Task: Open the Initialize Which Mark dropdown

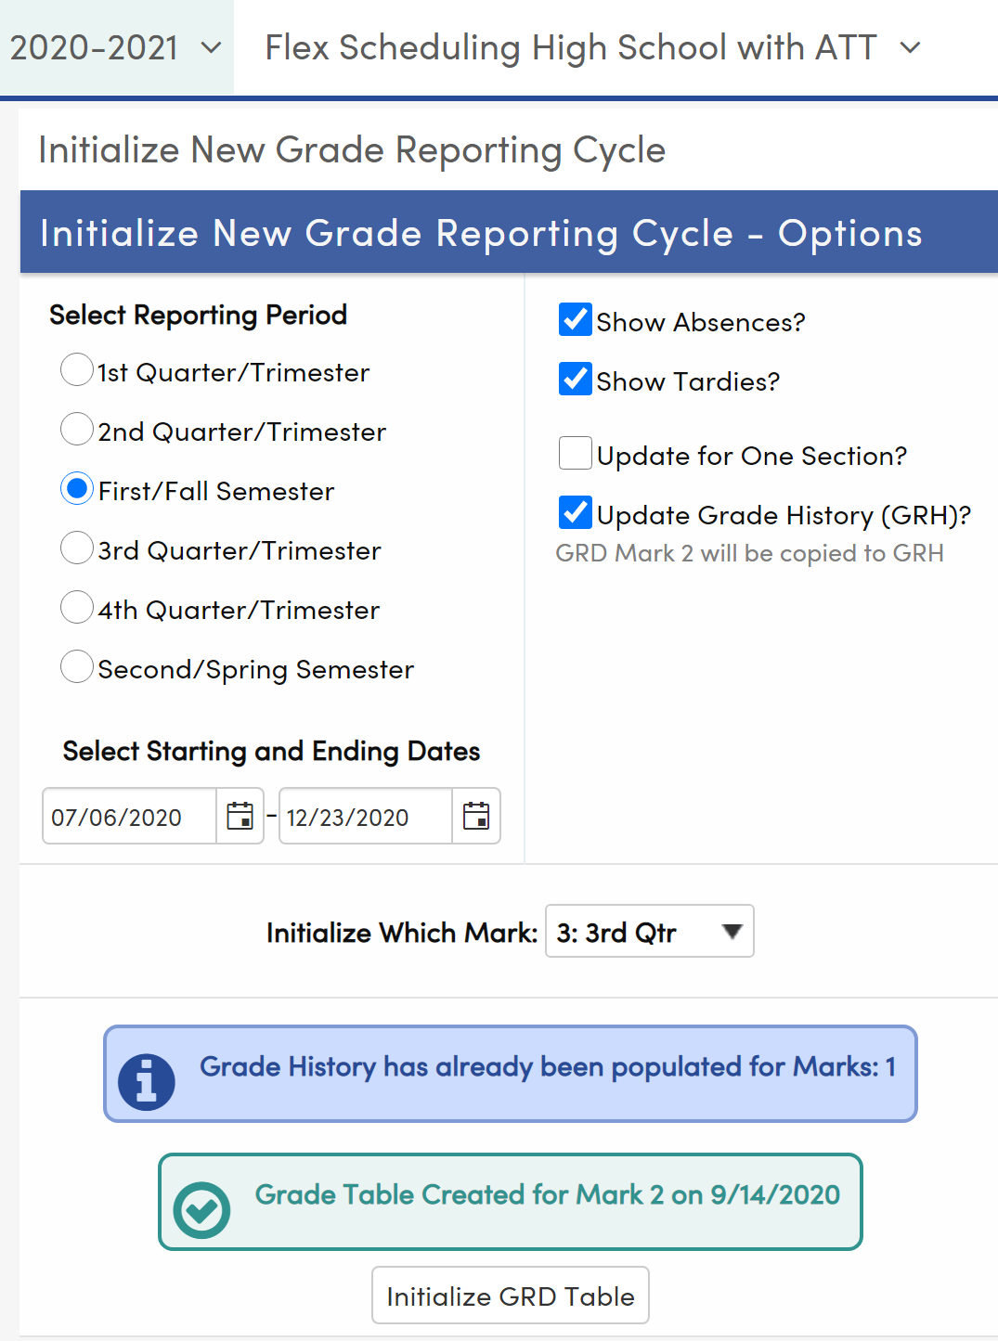Action: 649,931
